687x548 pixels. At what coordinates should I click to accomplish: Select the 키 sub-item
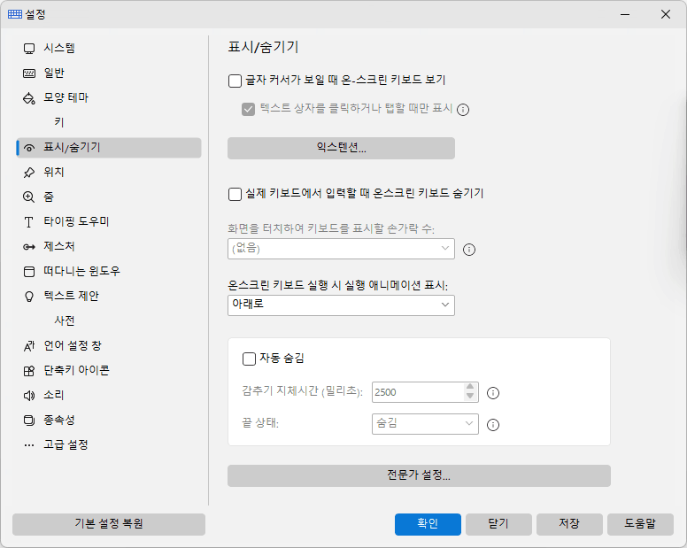pyautogui.click(x=109, y=123)
